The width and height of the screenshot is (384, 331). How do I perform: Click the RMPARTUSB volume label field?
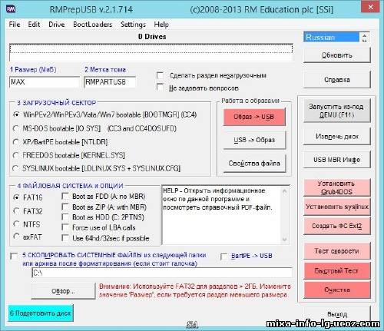pos(110,82)
